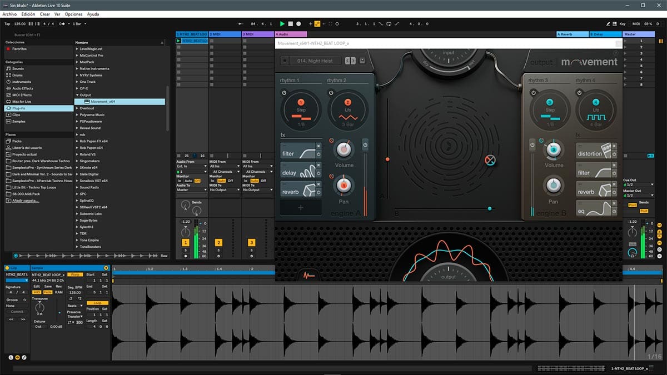Mark the Night Heist preset as favorite
This screenshot has height=375, width=667.
click(285, 61)
